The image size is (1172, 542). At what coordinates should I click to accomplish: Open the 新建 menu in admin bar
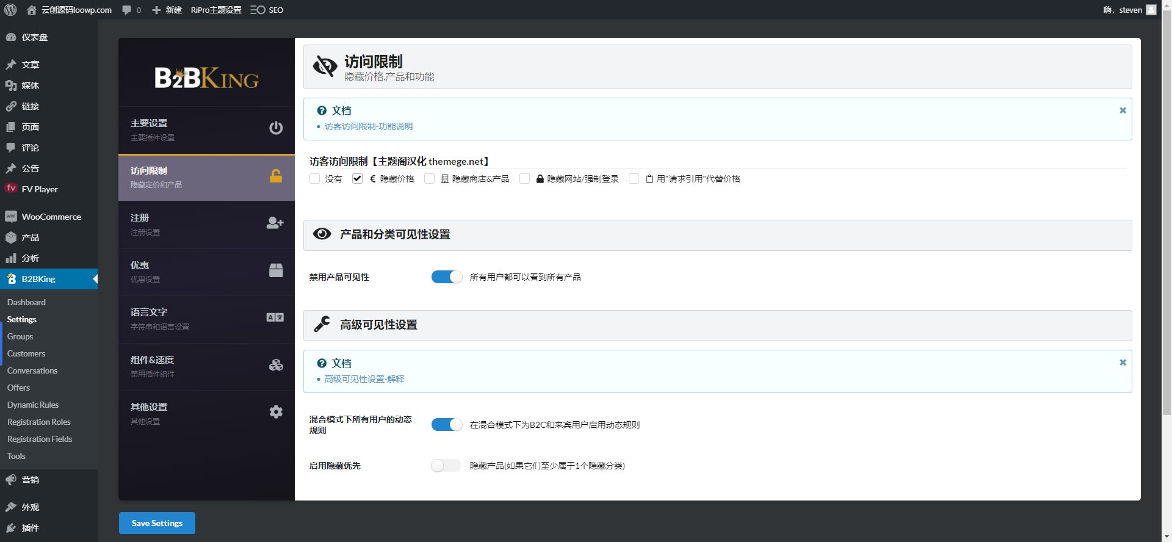167,10
